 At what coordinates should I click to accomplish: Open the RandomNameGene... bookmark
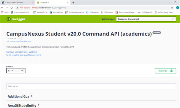click(x=126, y=12)
